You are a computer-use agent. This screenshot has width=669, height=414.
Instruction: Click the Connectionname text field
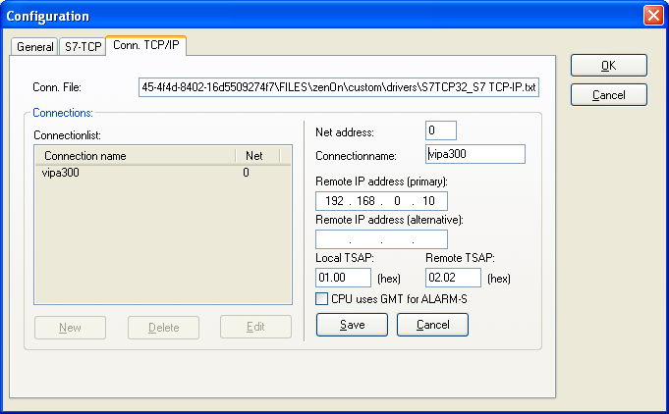tap(475, 154)
